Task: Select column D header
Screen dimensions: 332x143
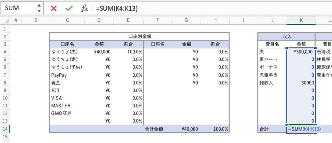Action: click(x=99, y=21)
